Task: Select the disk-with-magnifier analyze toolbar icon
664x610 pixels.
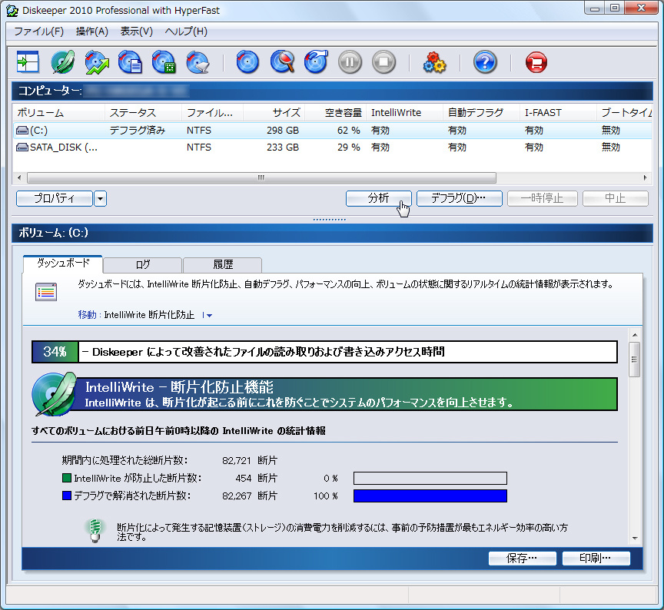Action: (282, 62)
